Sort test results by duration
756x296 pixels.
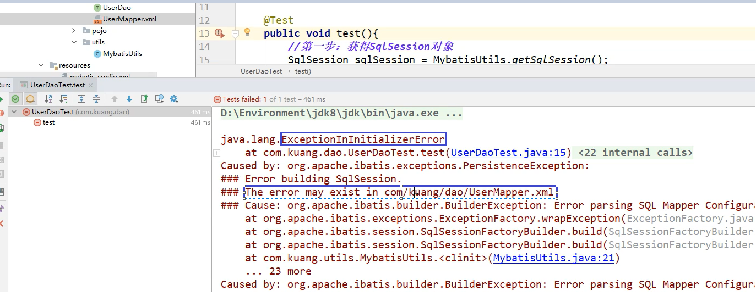click(x=64, y=99)
